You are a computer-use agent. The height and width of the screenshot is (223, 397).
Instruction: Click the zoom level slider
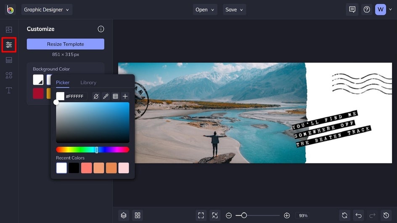pyautogui.click(x=257, y=215)
